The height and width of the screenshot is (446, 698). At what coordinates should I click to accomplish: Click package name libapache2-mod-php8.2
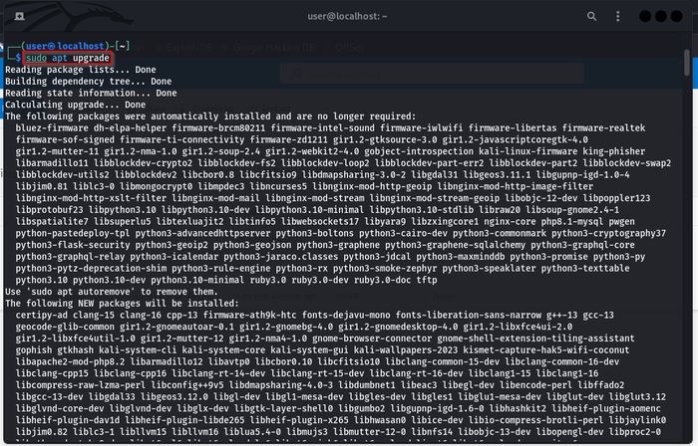(x=70, y=362)
